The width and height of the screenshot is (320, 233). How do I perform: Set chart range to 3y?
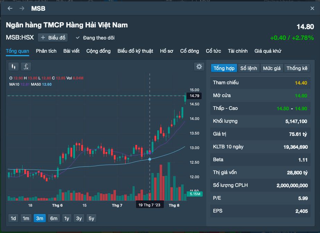(79, 218)
